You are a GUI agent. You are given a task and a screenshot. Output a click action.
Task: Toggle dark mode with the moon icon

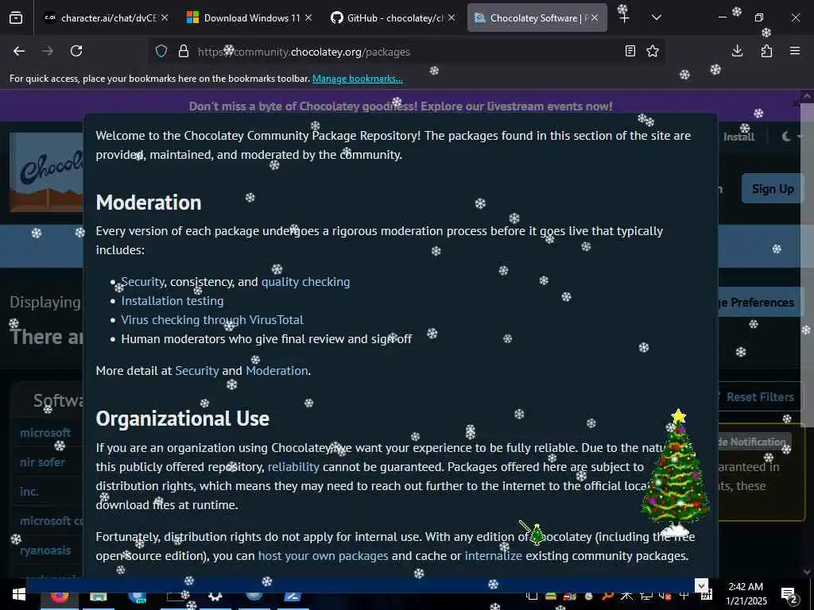pyautogui.click(x=787, y=137)
